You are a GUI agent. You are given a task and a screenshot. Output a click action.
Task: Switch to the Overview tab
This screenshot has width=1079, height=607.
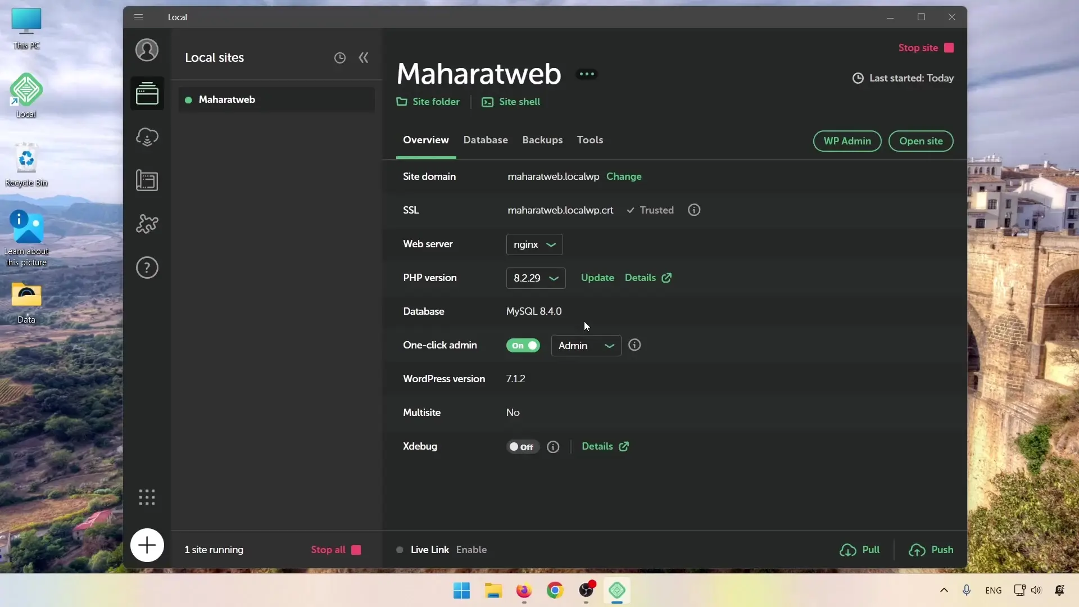point(426,140)
